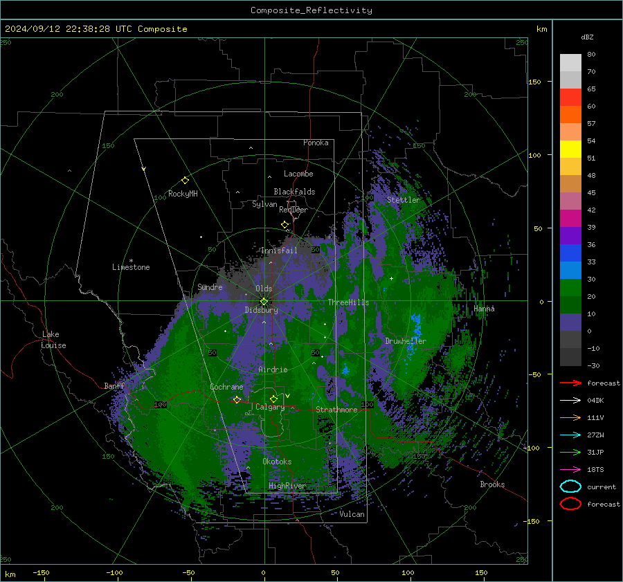Viewport: 623px width, 582px height.
Task: Click the orange 57-60 dBZ color swatch
Action: click(570, 115)
